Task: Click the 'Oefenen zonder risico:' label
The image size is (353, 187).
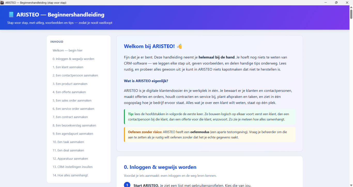Action: point(145,132)
